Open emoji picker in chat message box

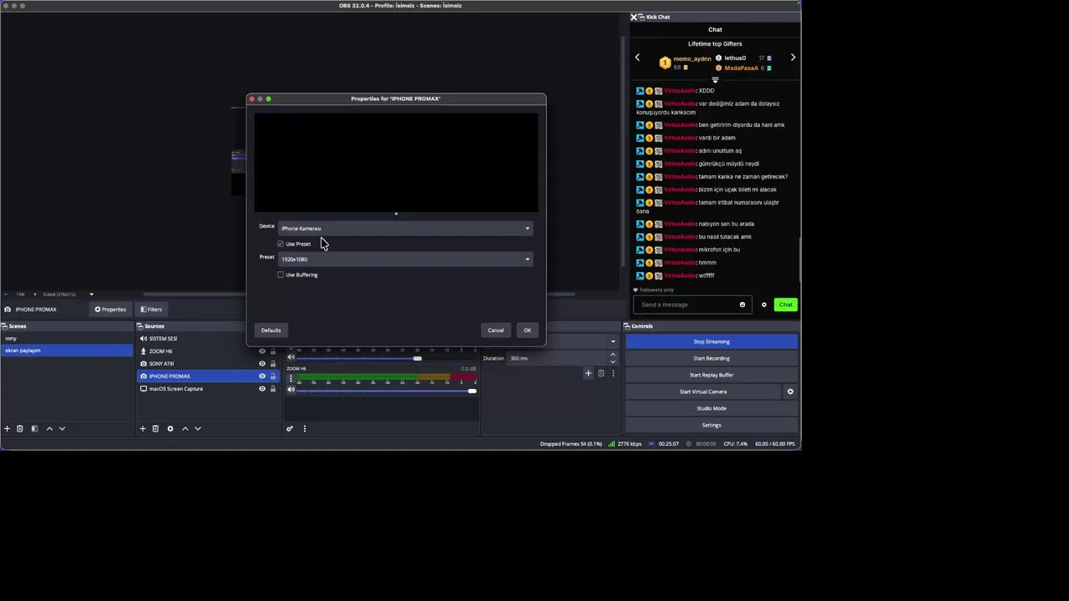742,305
